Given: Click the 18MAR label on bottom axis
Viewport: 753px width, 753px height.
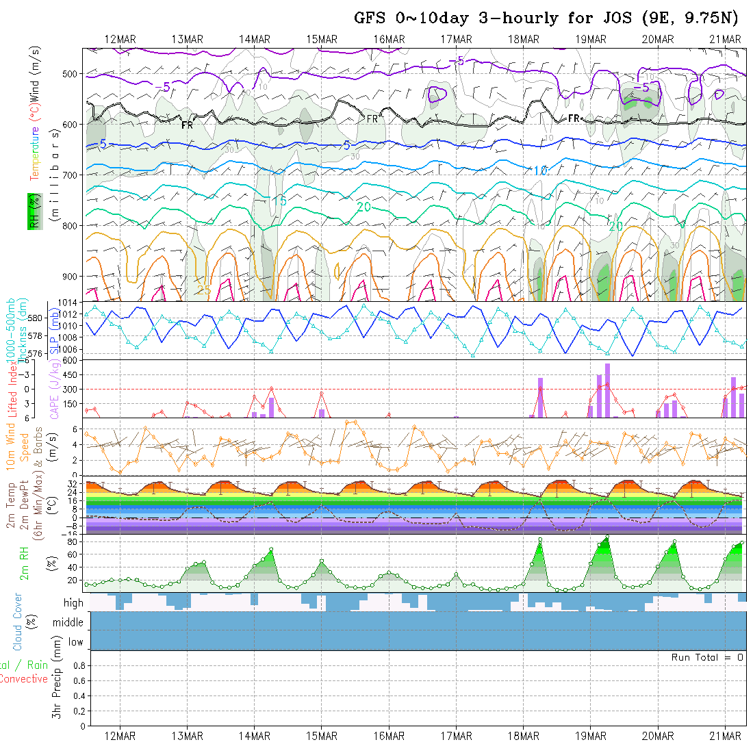Looking at the screenshot, I should coord(524,736).
